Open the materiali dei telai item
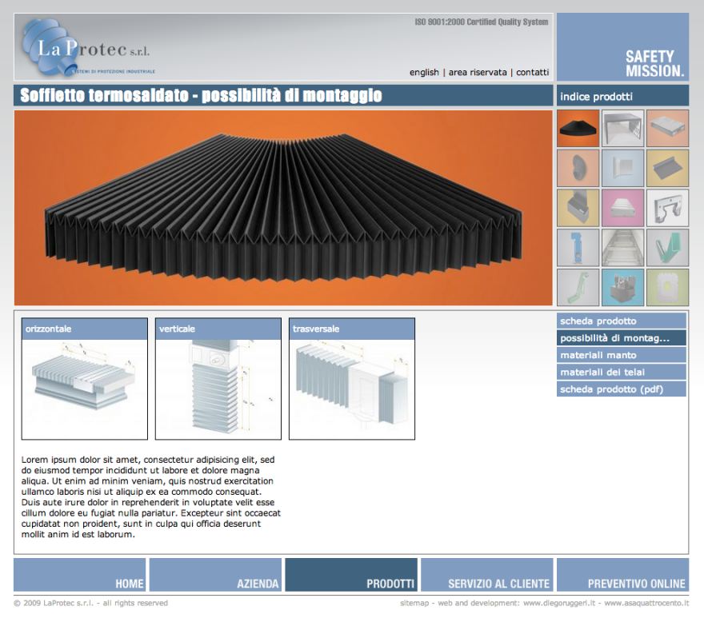The height and width of the screenshot is (622, 704). point(622,372)
